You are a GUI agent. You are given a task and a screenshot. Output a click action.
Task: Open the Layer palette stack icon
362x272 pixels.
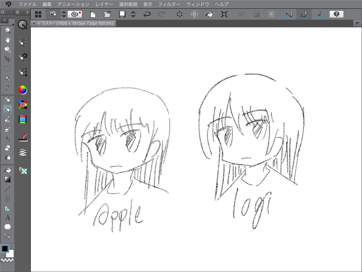[23, 152]
